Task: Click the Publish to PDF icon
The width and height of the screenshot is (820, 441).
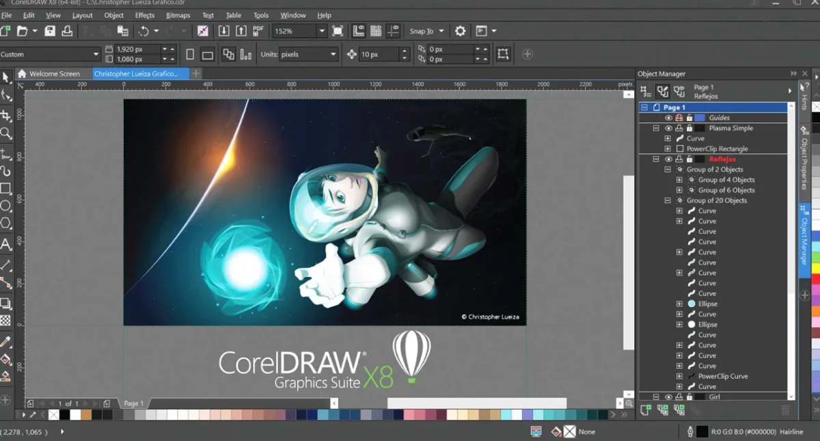Action: coord(258,31)
